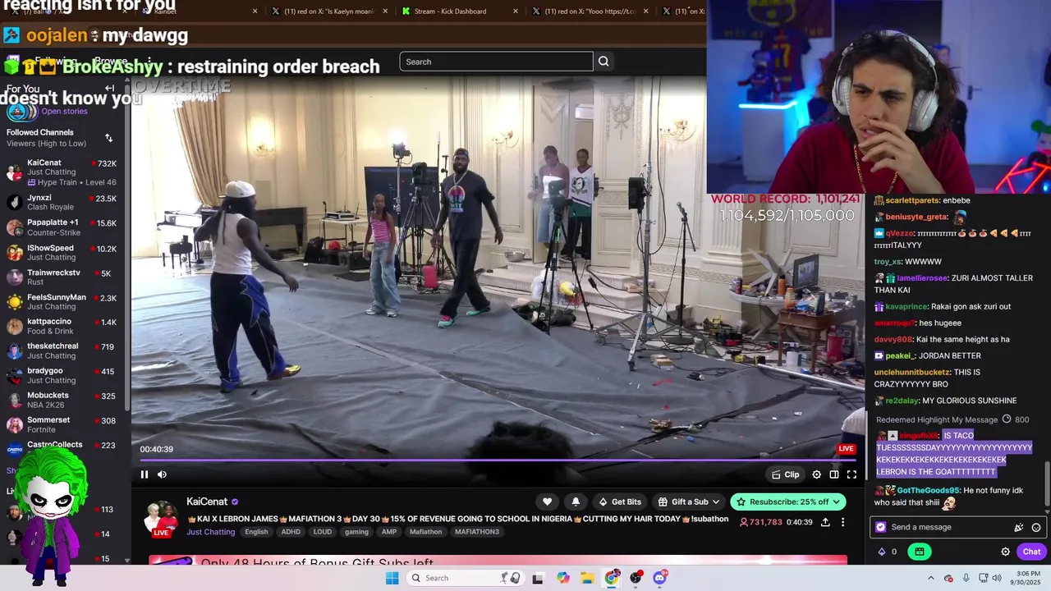This screenshot has height=591, width=1051.
Task: Click GotTheGoods95 username in chat
Action: point(928,490)
